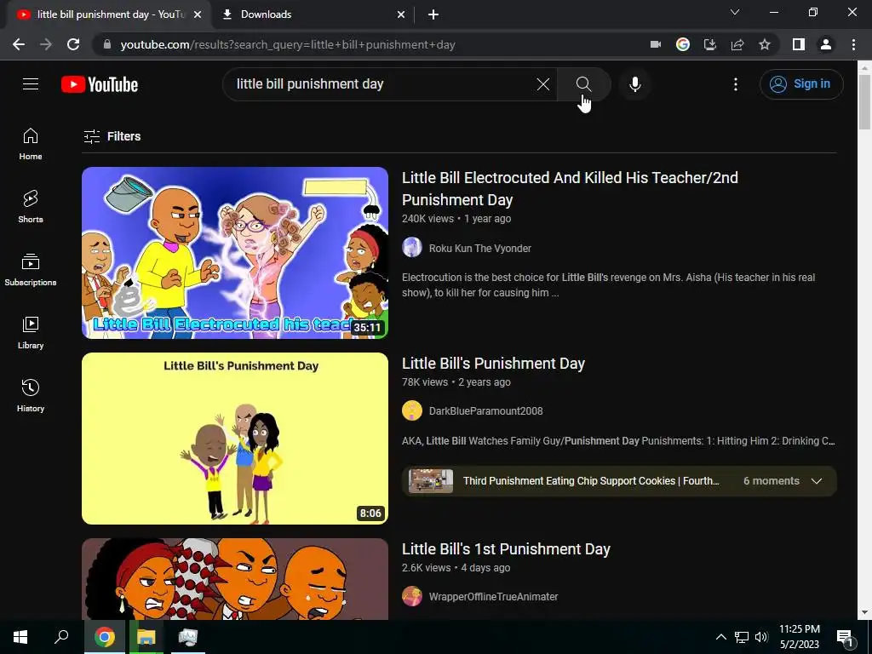Open a new browser tab with plus

point(433,14)
